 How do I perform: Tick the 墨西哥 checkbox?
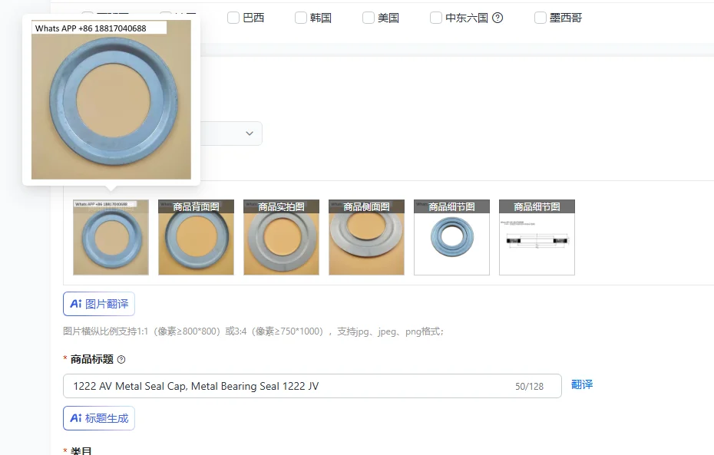click(x=540, y=17)
